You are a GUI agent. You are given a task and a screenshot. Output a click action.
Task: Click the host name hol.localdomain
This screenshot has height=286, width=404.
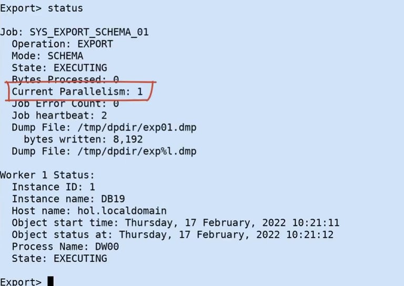pos(122,211)
